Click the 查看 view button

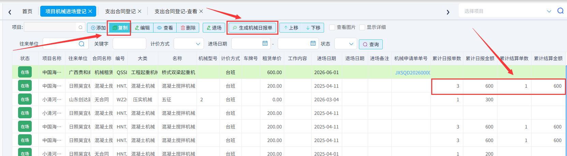165,28
